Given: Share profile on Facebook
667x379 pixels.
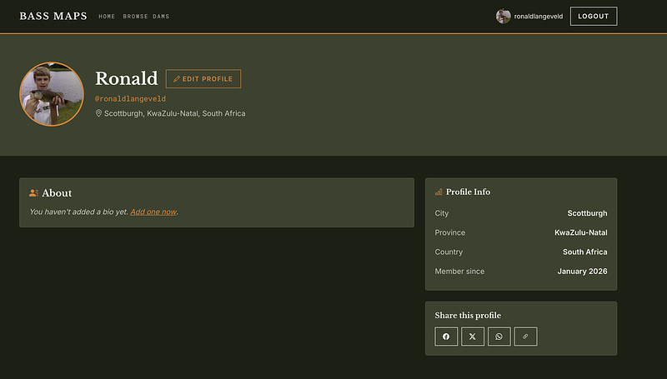Looking at the screenshot, I should pyautogui.click(x=446, y=337).
